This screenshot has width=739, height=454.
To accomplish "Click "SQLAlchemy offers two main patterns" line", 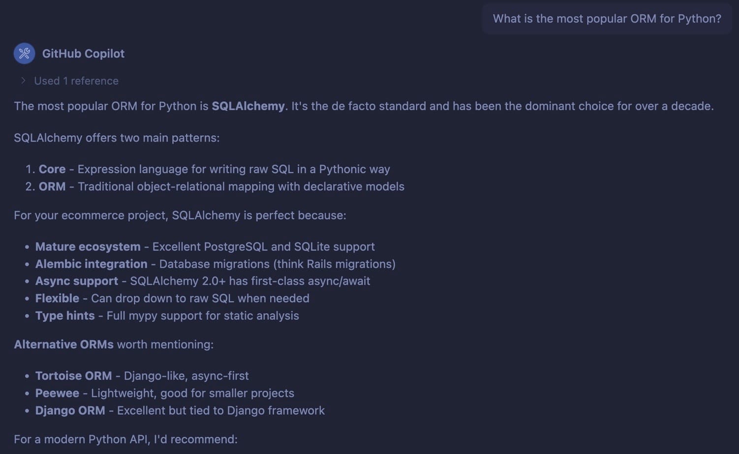I will click(117, 138).
